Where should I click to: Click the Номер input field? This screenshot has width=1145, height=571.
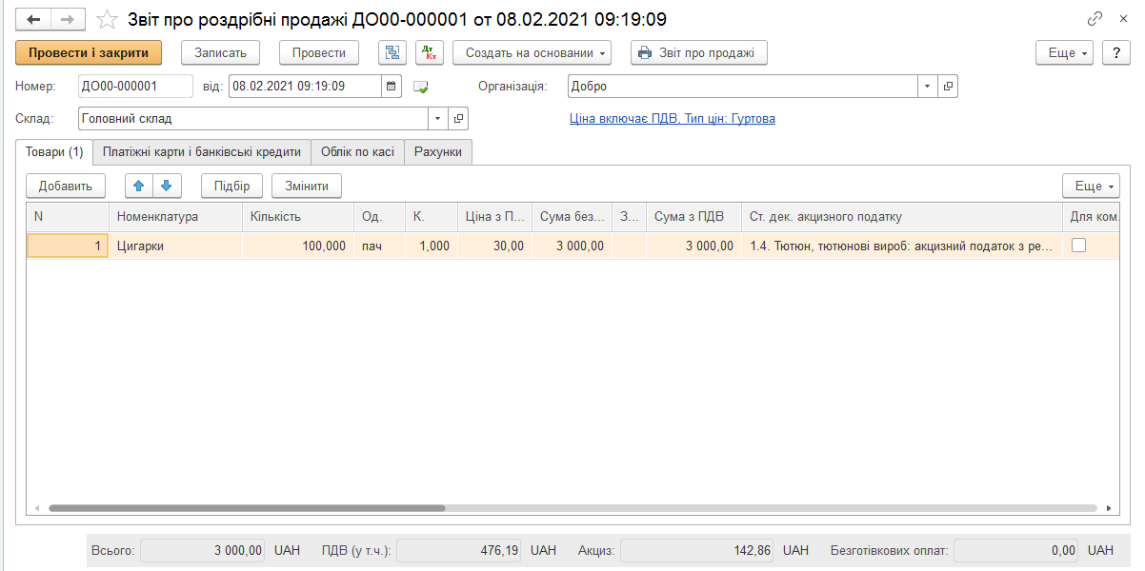pos(135,86)
